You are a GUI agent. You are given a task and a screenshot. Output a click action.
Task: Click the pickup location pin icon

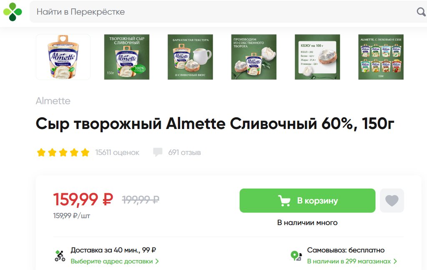click(x=296, y=256)
